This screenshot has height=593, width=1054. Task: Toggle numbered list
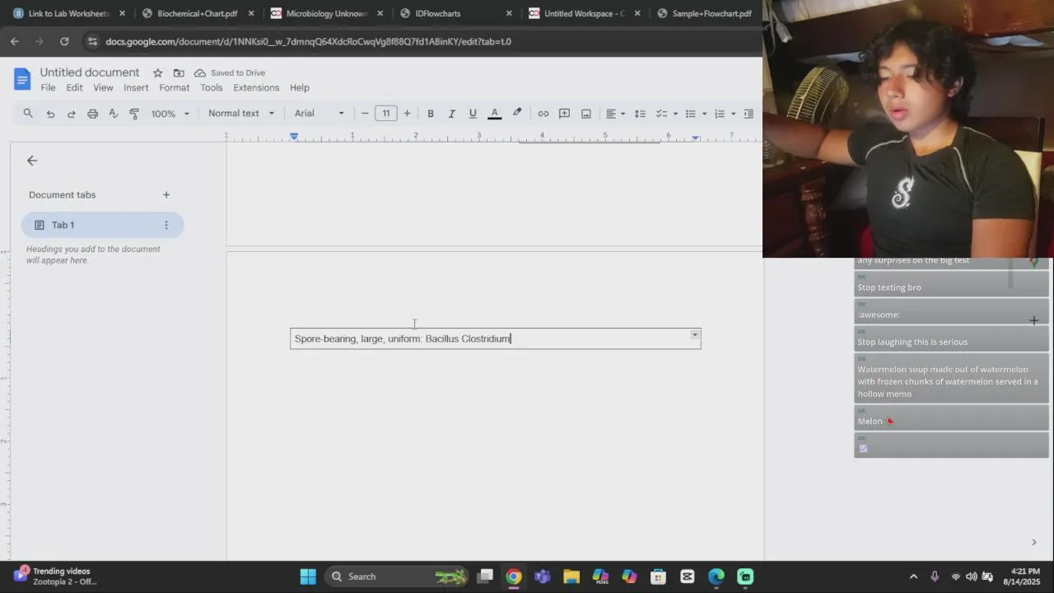[720, 114]
